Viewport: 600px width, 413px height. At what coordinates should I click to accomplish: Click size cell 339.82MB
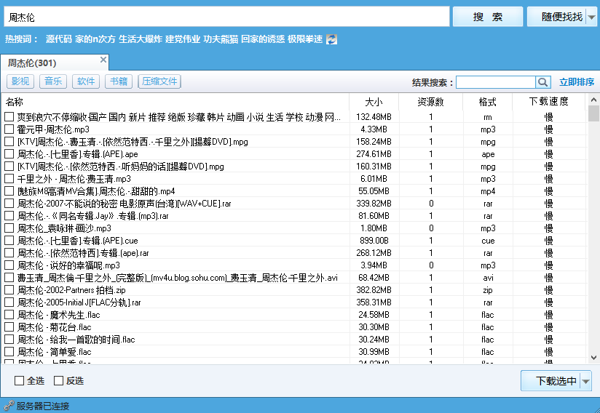[x=374, y=204]
